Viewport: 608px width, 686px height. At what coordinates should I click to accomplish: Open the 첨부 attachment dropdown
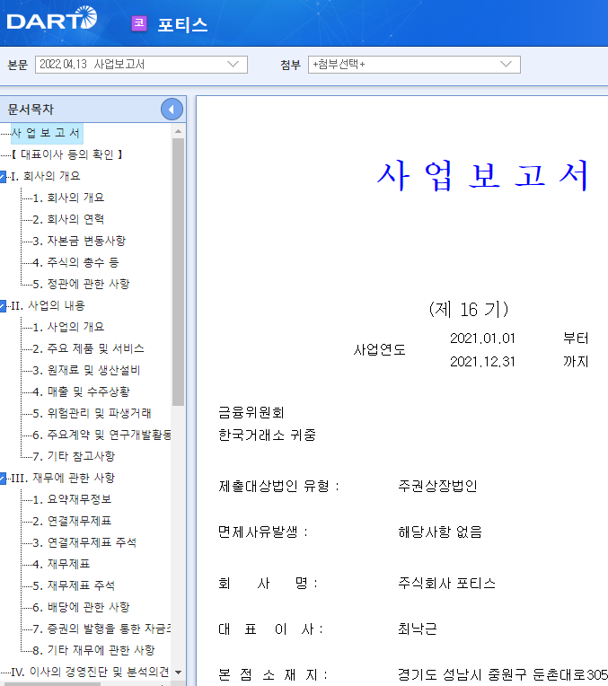pos(414,65)
